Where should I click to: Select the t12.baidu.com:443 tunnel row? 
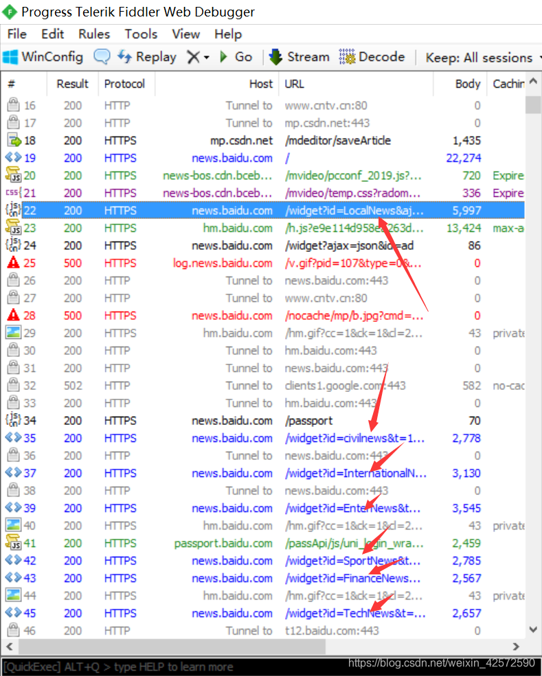pos(331,631)
